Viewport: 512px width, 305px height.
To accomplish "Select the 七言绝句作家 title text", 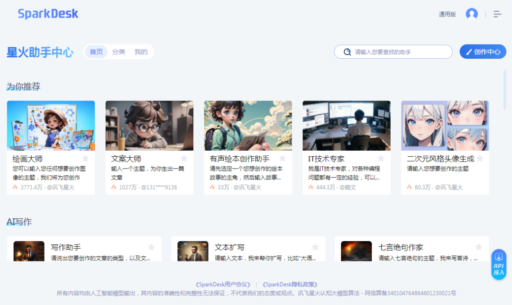I will coord(401,247).
